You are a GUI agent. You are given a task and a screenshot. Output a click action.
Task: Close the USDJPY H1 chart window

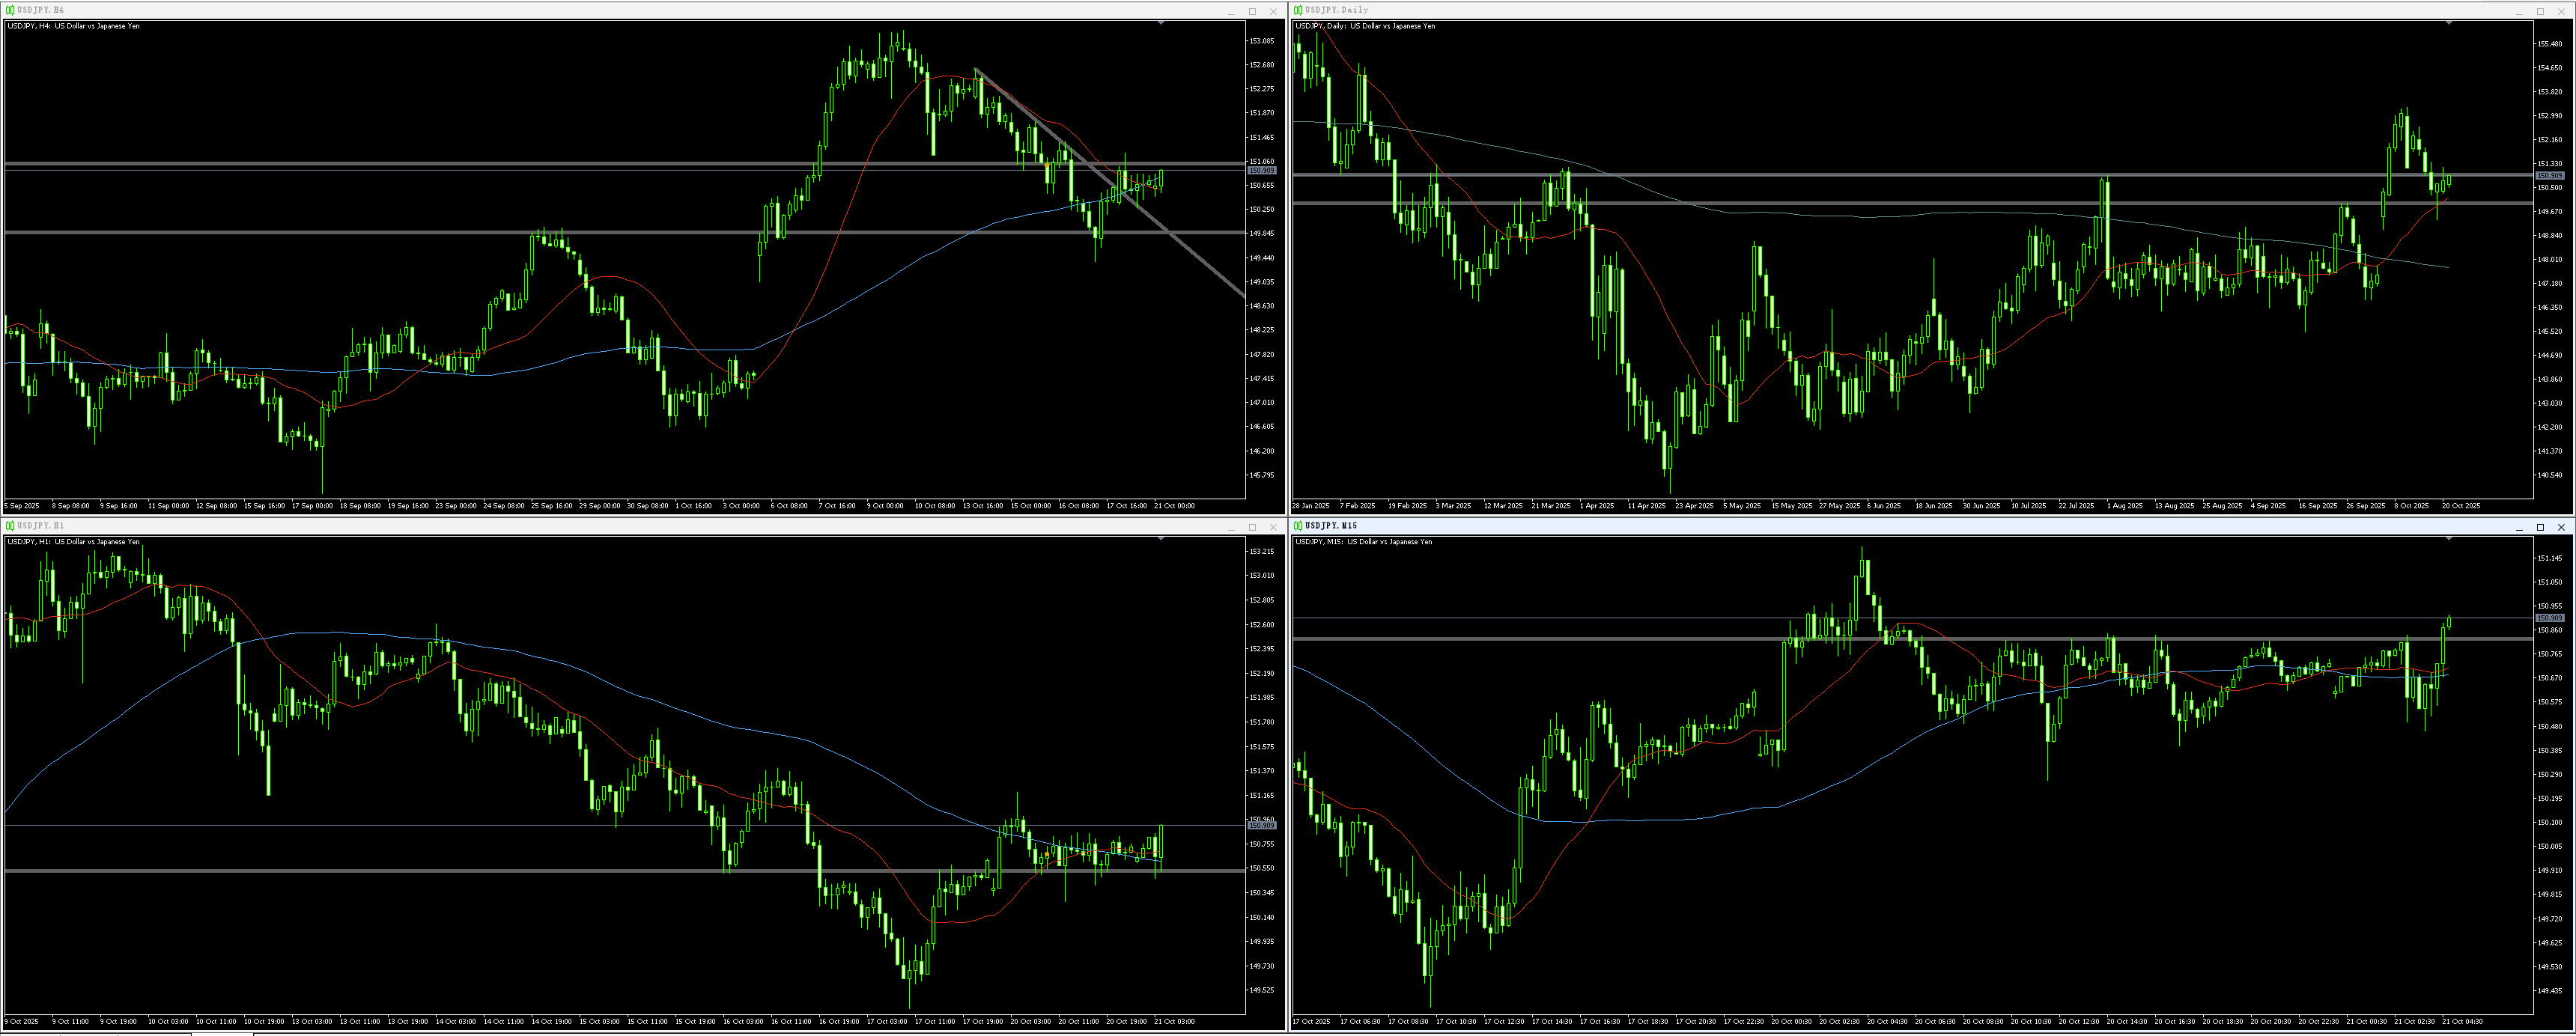tap(1273, 527)
